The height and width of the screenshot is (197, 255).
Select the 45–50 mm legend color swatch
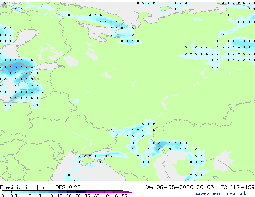click(x=118, y=192)
